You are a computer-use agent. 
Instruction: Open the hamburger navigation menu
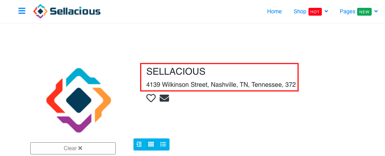(x=22, y=11)
